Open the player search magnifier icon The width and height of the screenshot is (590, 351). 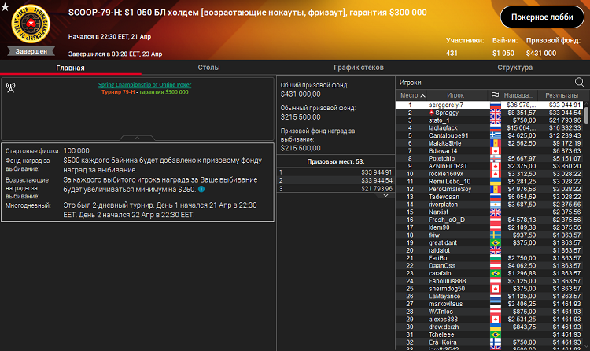579,82
